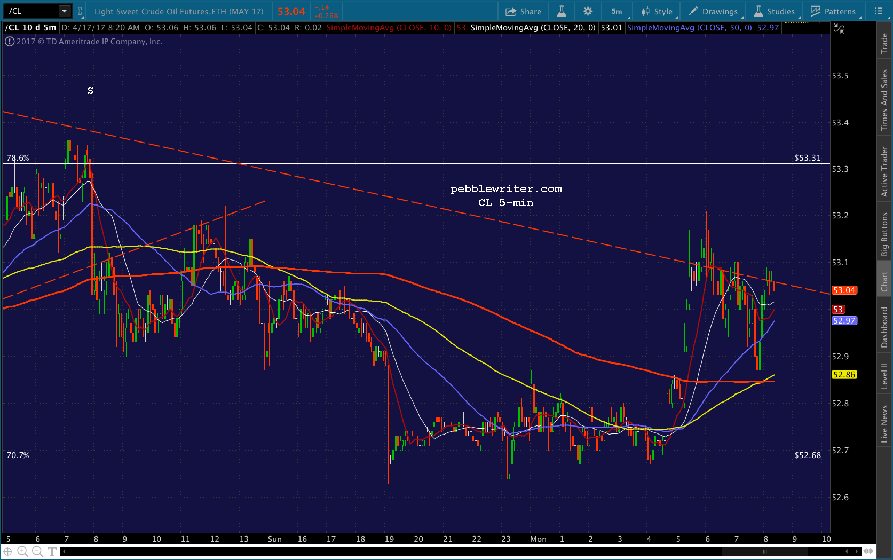Click the orange 53.04 price bubble on axis
This screenshot has height=560, width=893.
coord(844,290)
